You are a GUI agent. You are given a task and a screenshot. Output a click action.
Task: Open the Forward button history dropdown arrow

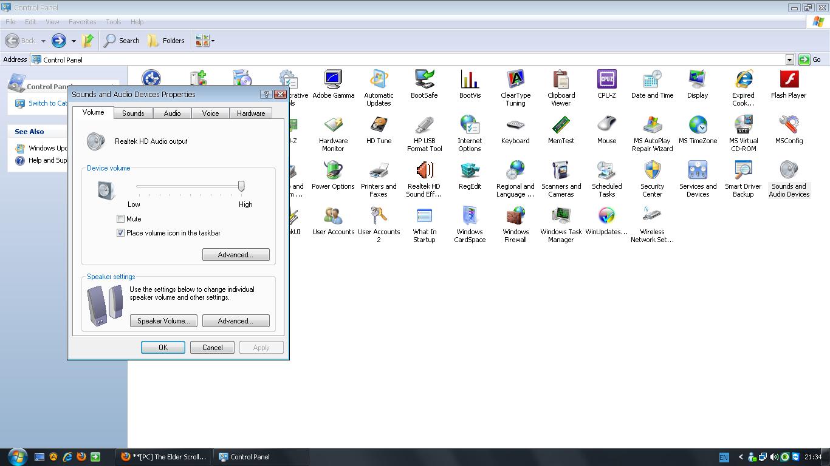[x=74, y=41]
